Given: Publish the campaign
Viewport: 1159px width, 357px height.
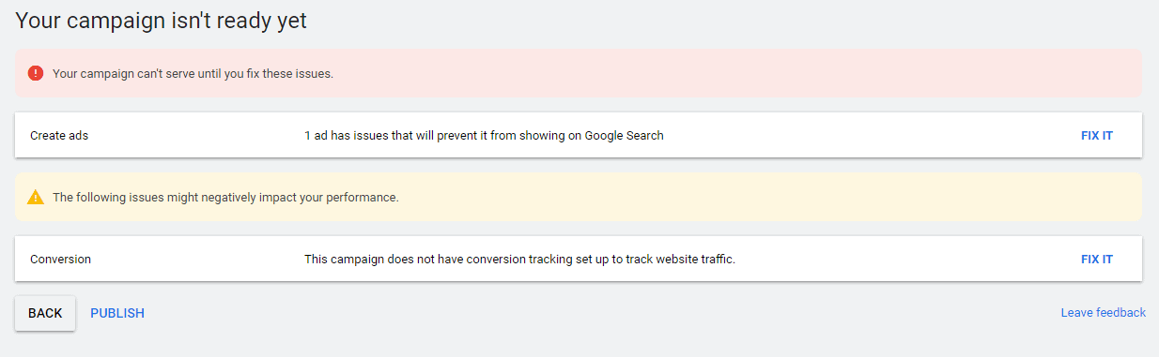Looking at the screenshot, I should pyautogui.click(x=117, y=313).
